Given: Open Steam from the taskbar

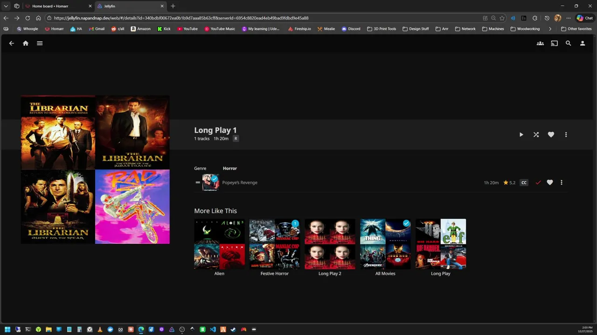Looking at the screenshot, I should 233,329.
